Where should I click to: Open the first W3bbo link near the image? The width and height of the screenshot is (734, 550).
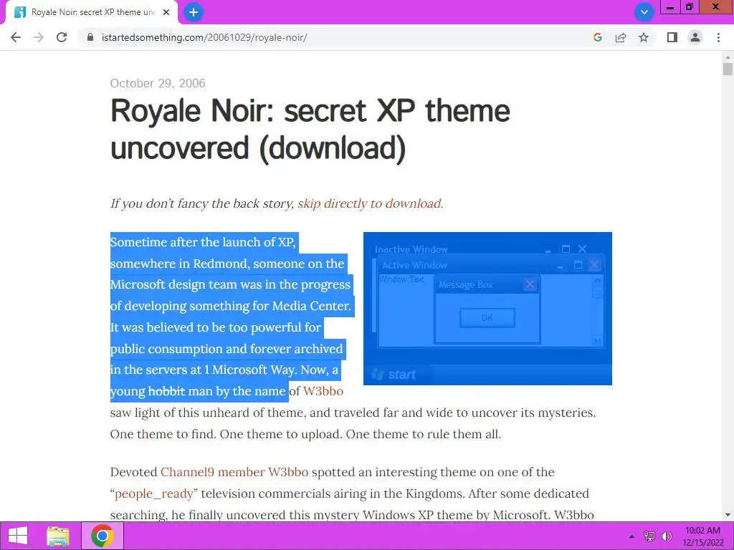pos(323,391)
